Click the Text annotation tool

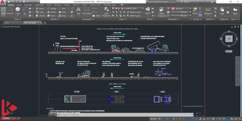click(x=79, y=11)
